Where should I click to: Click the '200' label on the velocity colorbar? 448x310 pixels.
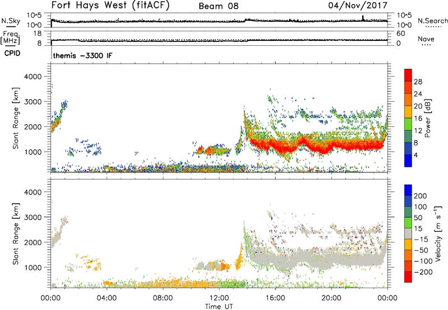point(421,196)
